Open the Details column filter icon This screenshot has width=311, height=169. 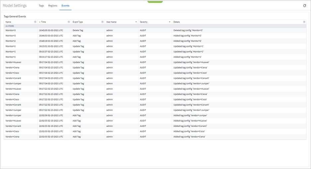(x=304, y=22)
